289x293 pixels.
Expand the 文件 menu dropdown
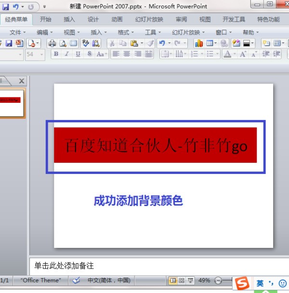pyautogui.click(x=18, y=32)
